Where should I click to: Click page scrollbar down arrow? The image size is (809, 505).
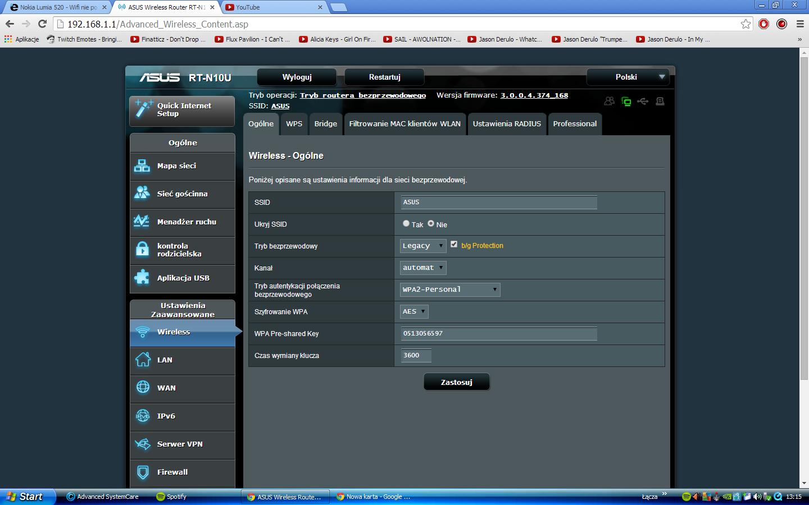click(804, 483)
